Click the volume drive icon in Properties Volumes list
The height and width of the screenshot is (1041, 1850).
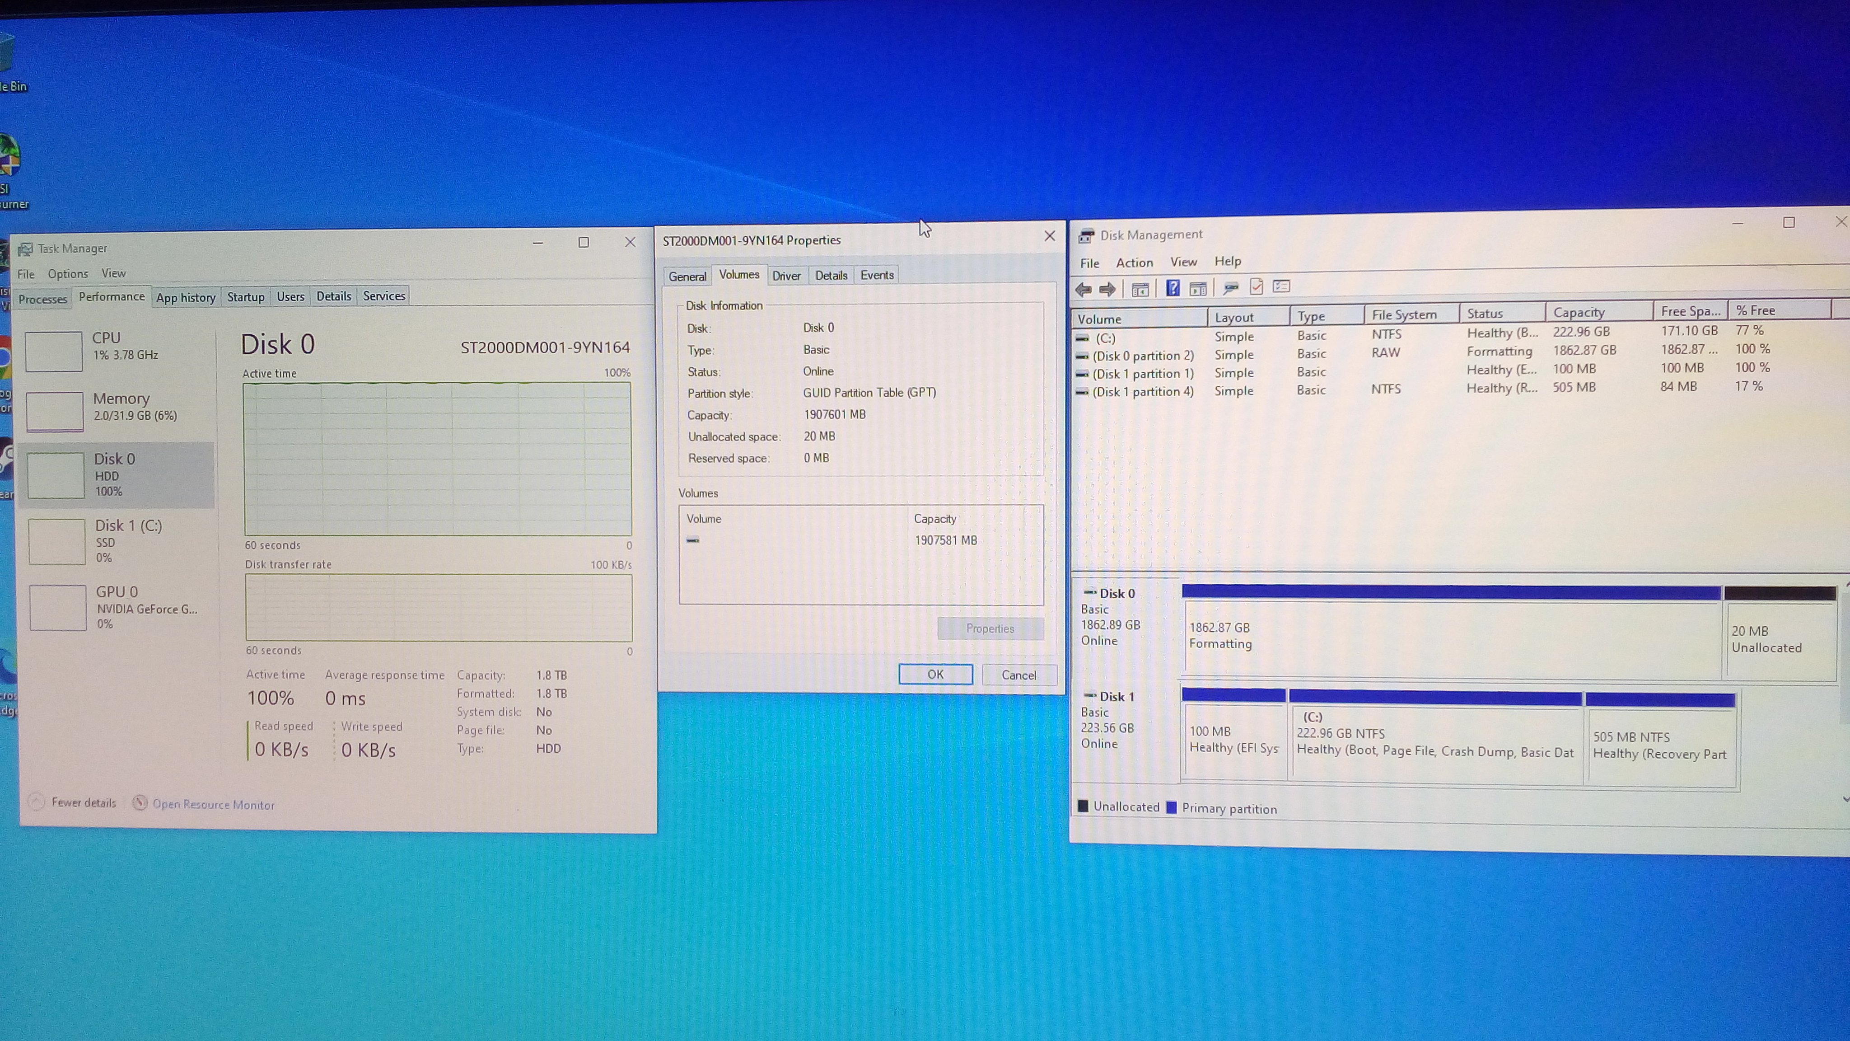point(693,539)
